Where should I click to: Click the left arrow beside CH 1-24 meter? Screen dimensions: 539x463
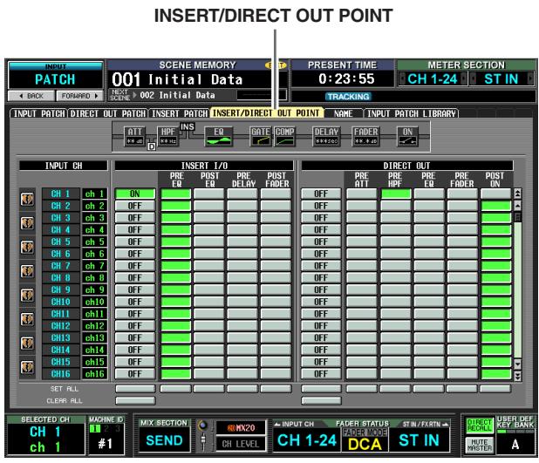click(401, 78)
